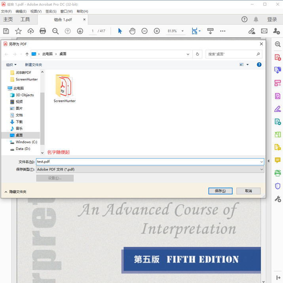Open the more tools wrench icon

[277, 199]
